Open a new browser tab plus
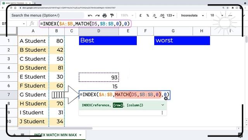The image size is (248, 140). [35, 3]
